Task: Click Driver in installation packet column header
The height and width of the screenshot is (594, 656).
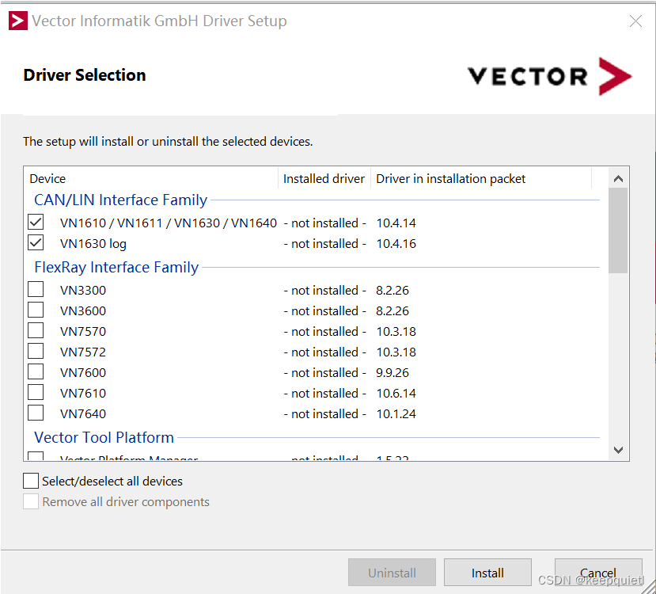Action: pyautogui.click(x=481, y=179)
